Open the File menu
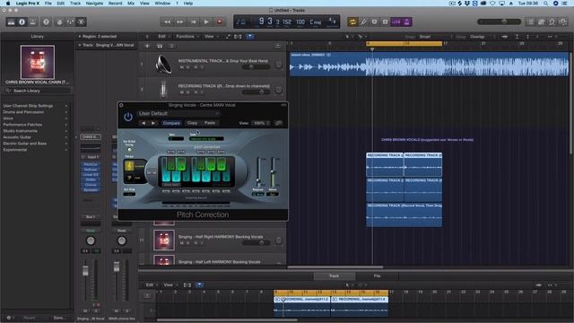Screen dimensions: 574x323 48,4
